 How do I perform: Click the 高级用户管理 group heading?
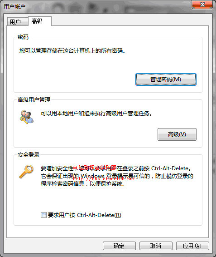pyautogui.click(x=34, y=99)
